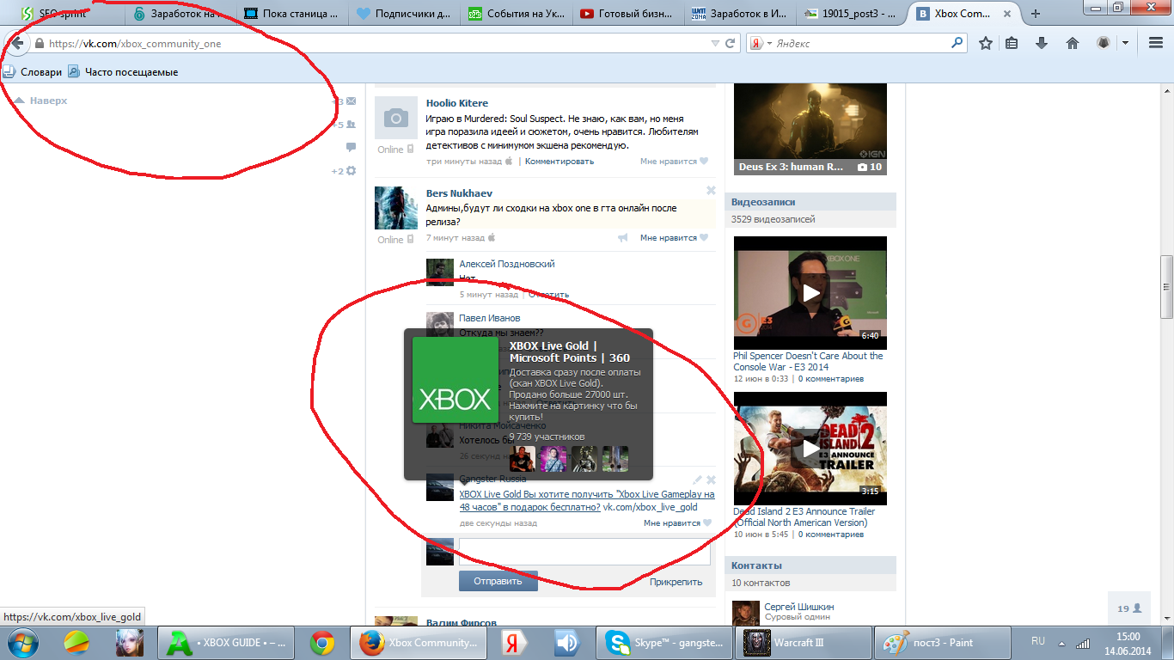This screenshot has width=1174, height=660.
Task: Switch to the События на Ук tab
Action: point(517,14)
